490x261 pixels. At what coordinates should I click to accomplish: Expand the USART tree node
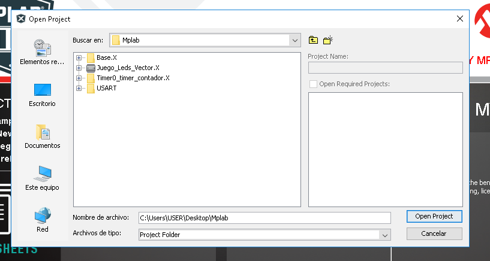click(79, 88)
